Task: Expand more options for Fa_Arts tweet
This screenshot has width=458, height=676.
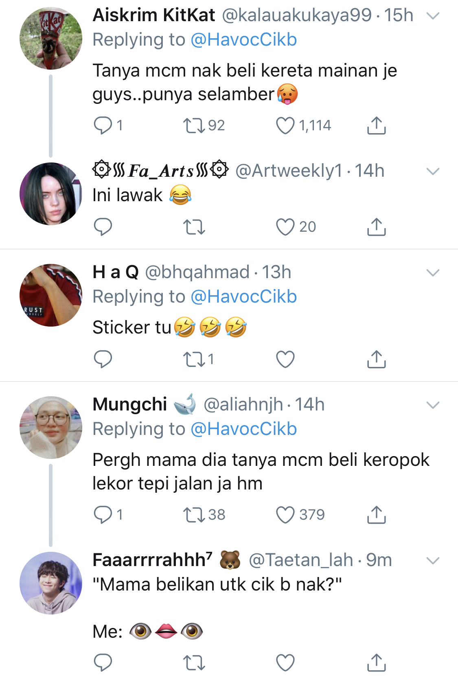Action: point(433,171)
